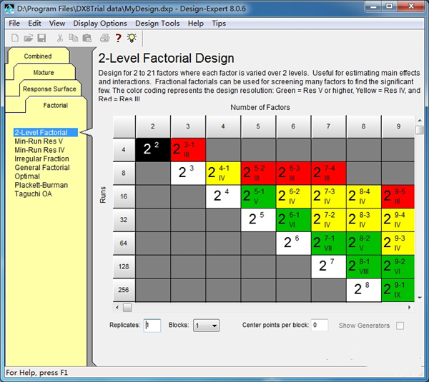Click the New file toolbar icon
Screen dimensions: 429x382
(x=14, y=38)
